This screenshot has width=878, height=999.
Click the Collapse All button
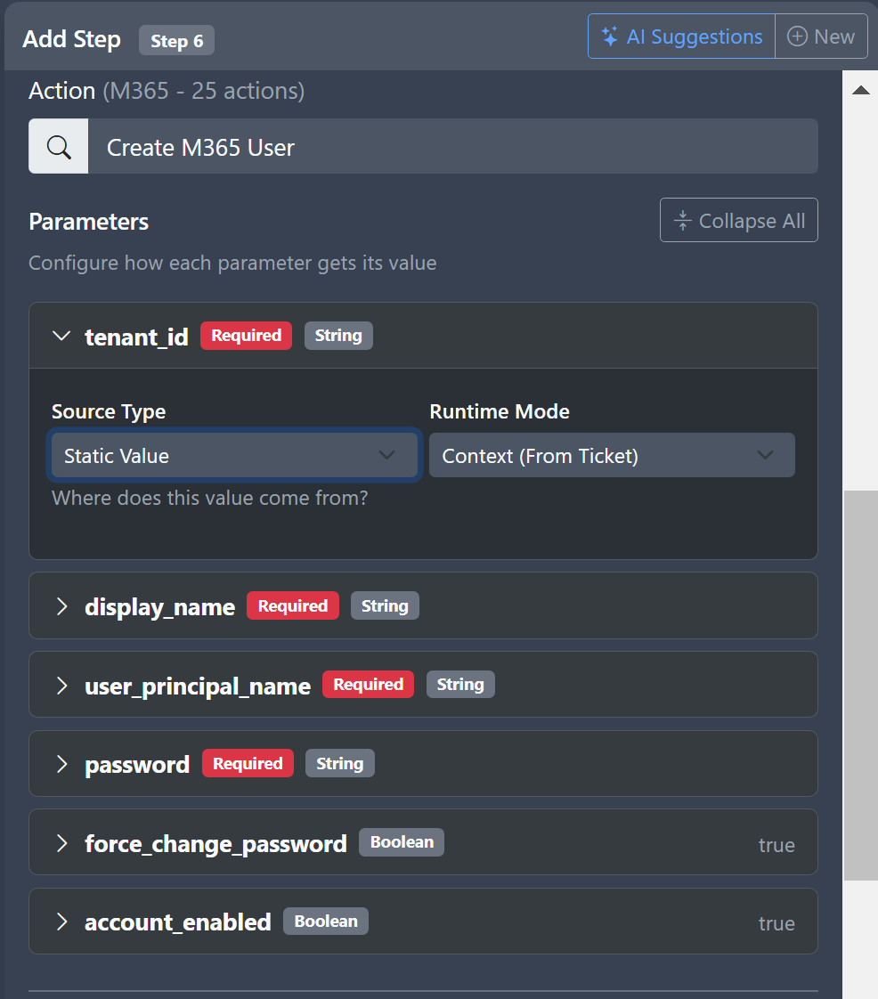click(738, 221)
